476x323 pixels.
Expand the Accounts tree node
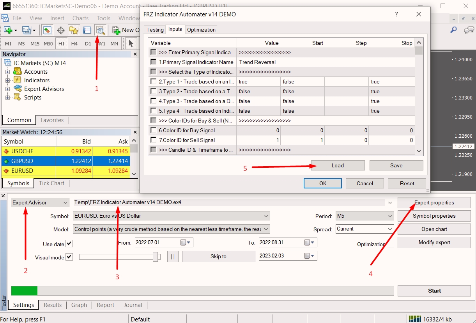point(7,72)
